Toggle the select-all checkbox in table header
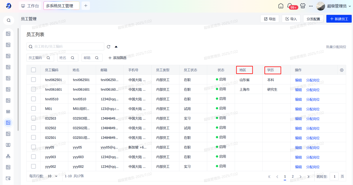Viewport: 353px width, 185px height. [x=33, y=70]
